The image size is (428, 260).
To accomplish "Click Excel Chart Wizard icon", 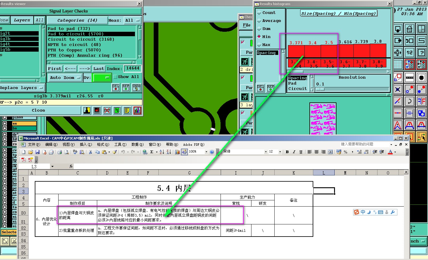I will click(177, 152).
